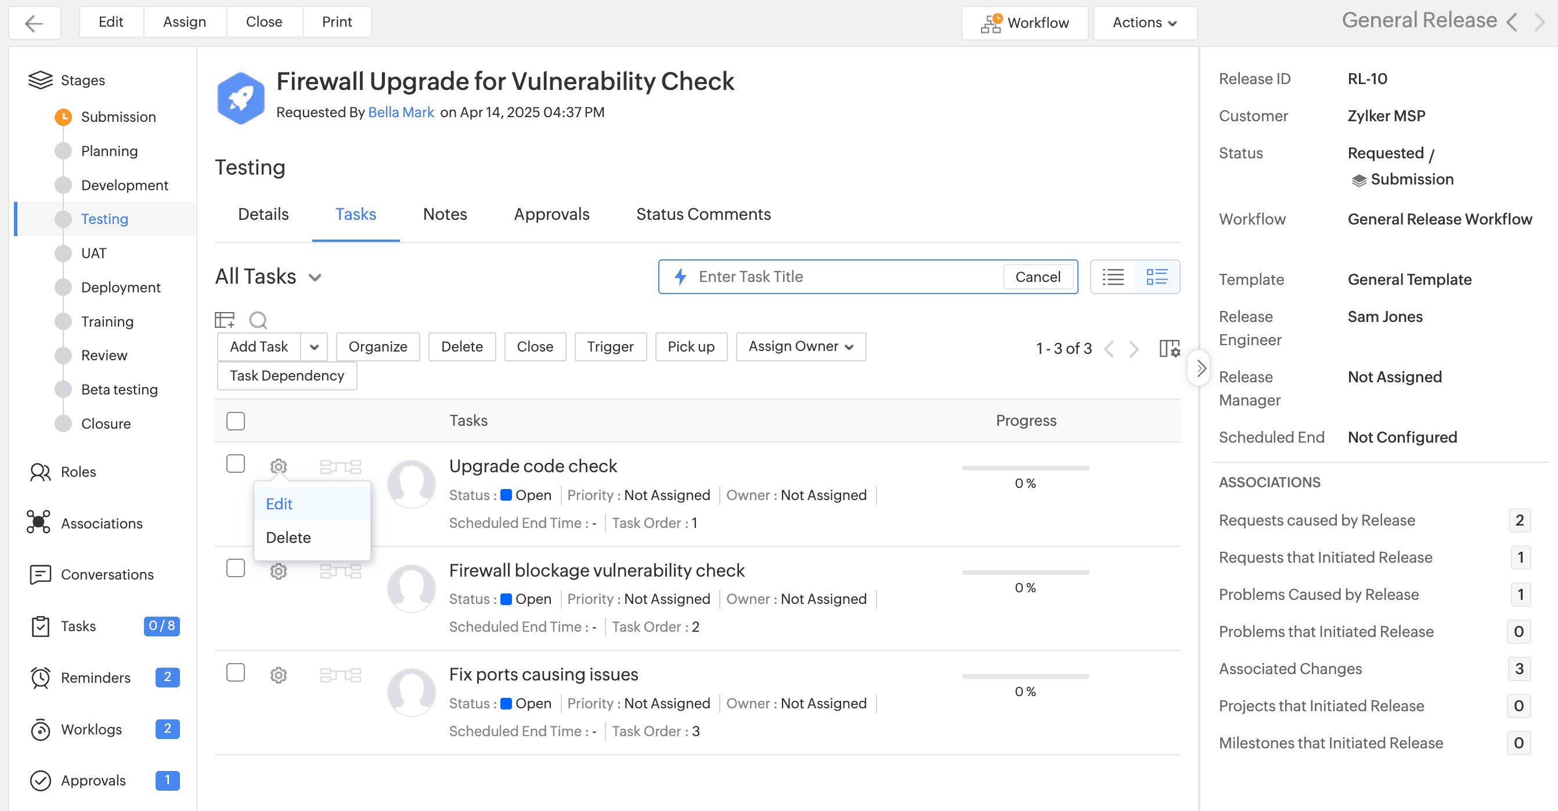Screen dimensions: 1558x811
Task: Switch to the compact list view icon
Action: tap(1113, 277)
